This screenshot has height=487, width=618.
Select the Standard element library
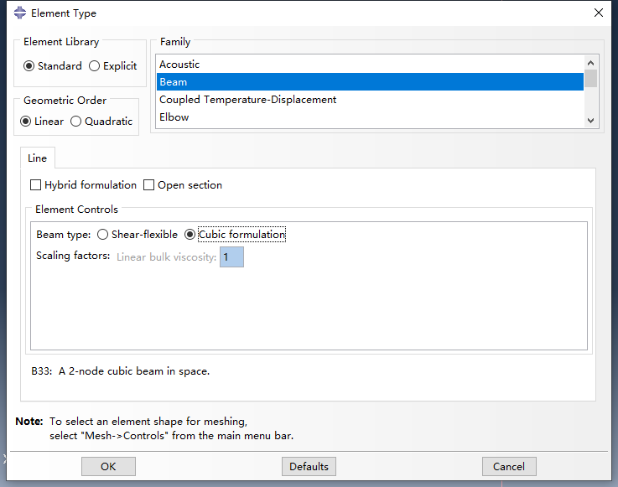[x=29, y=66]
